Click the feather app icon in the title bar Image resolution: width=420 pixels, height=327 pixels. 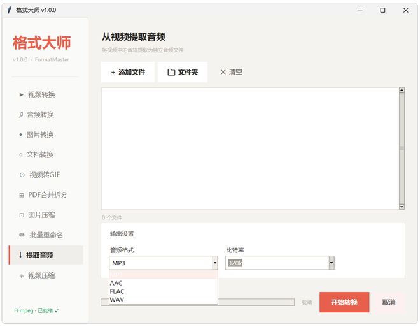[x=10, y=10]
